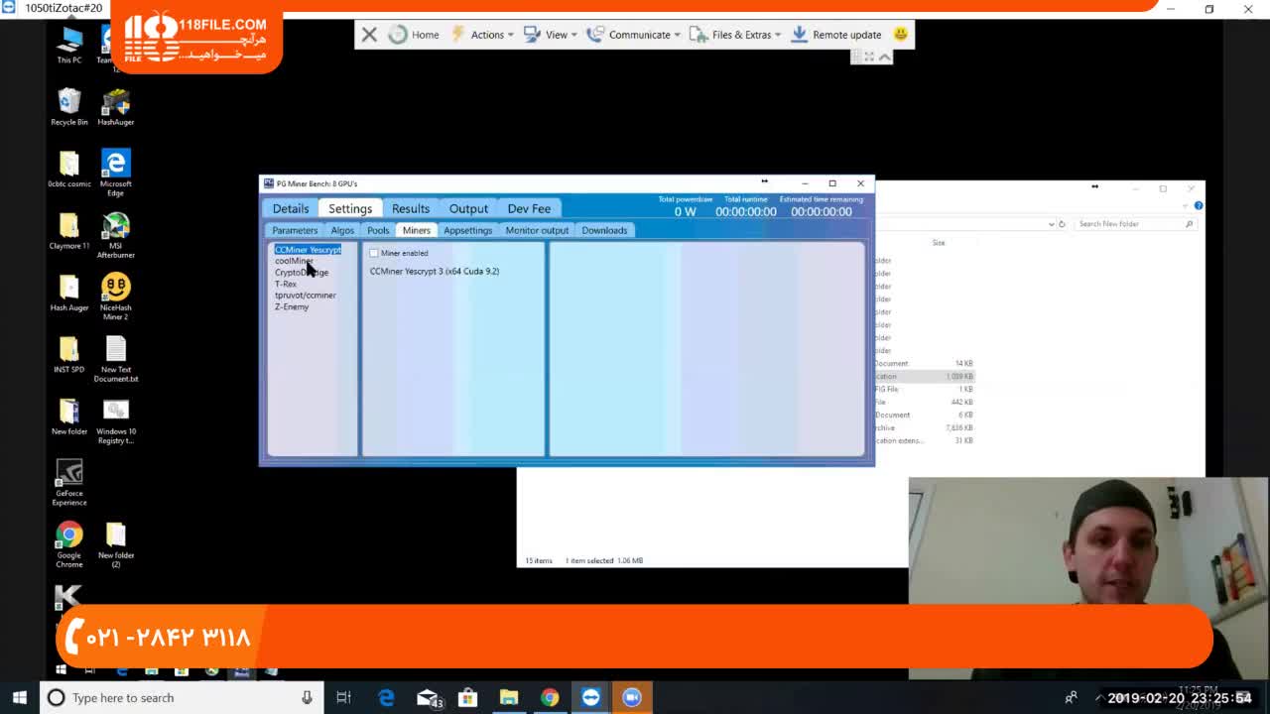The image size is (1270, 714).
Task: Open the TeamViewer Actions dropdown
Action: pyautogui.click(x=483, y=35)
